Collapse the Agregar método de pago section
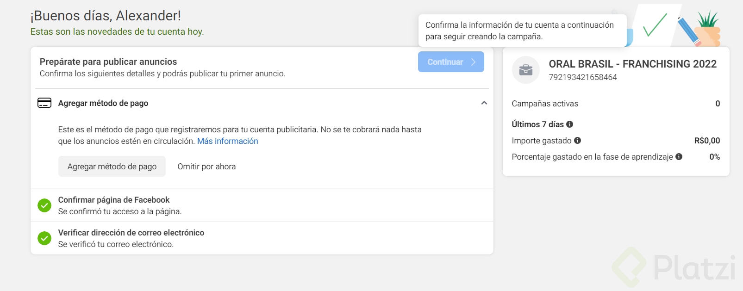The width and height of the screenshot is (743, 291). coord(484,103)
